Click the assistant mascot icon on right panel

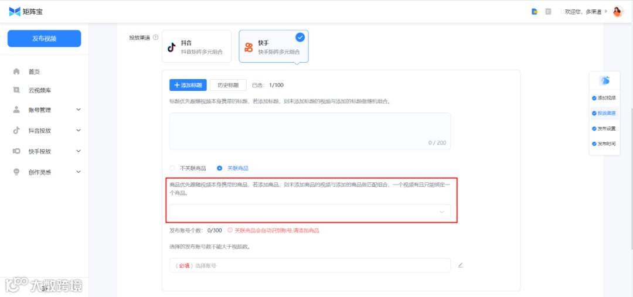(604, 80)
